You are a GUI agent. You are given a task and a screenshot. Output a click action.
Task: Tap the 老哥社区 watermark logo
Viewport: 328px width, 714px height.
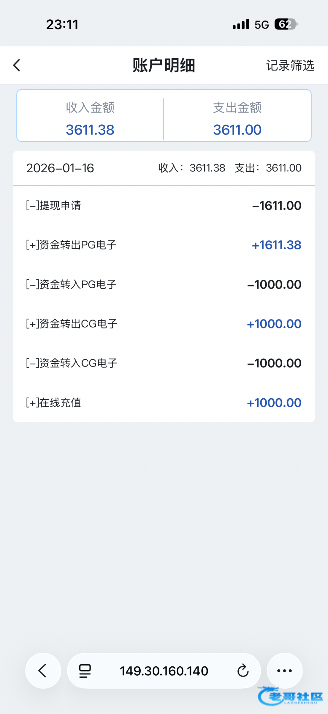[x=290, y=696]
